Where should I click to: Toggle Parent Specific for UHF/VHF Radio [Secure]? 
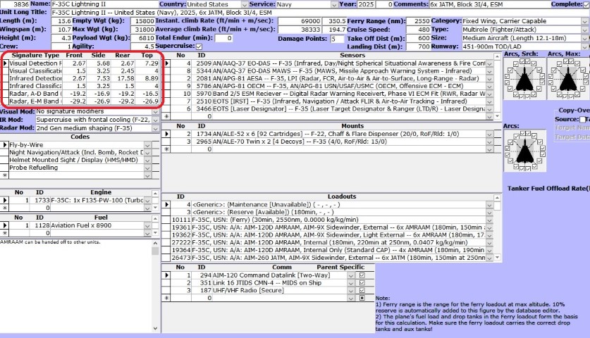(x=362, y=290)
